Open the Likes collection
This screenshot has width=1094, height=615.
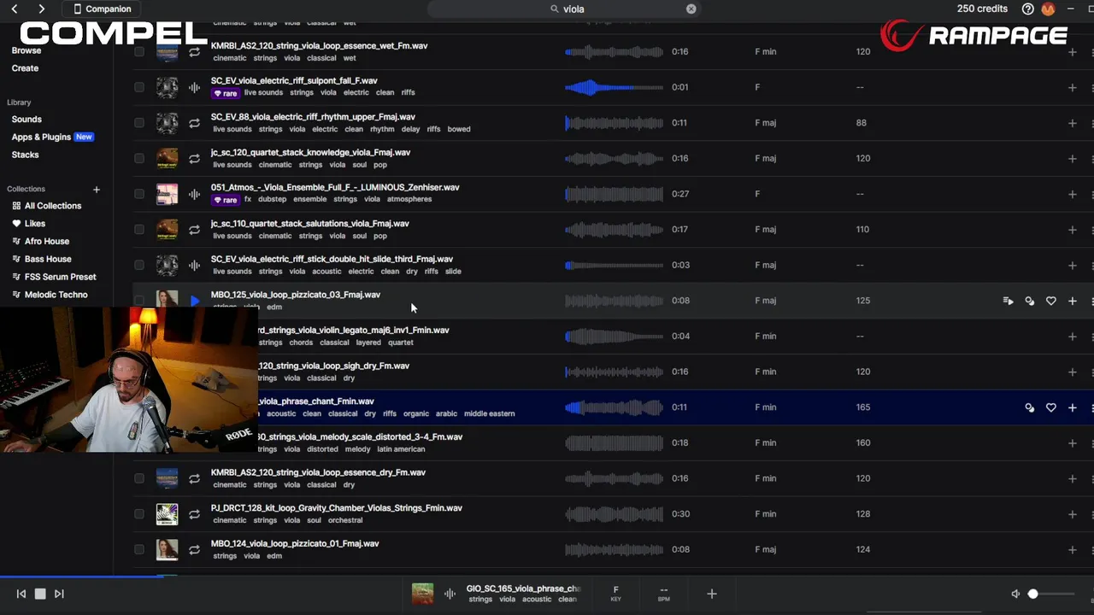coord(29,224)
